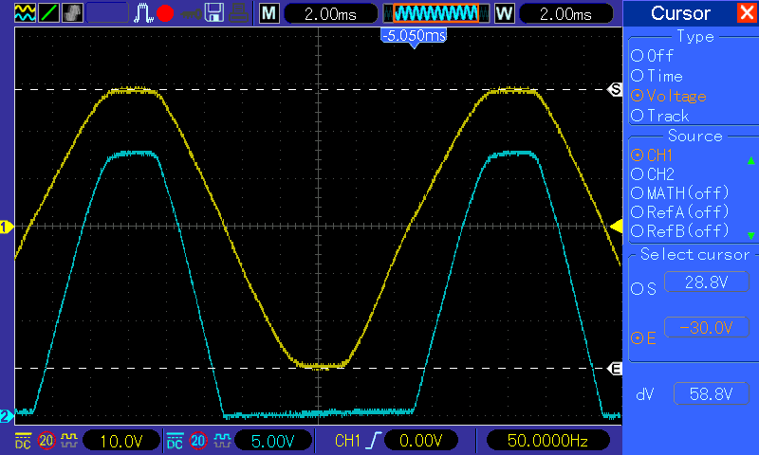759x455 pixels.
Task: Click the E cursor -30.0V value field
Action: 707,328
